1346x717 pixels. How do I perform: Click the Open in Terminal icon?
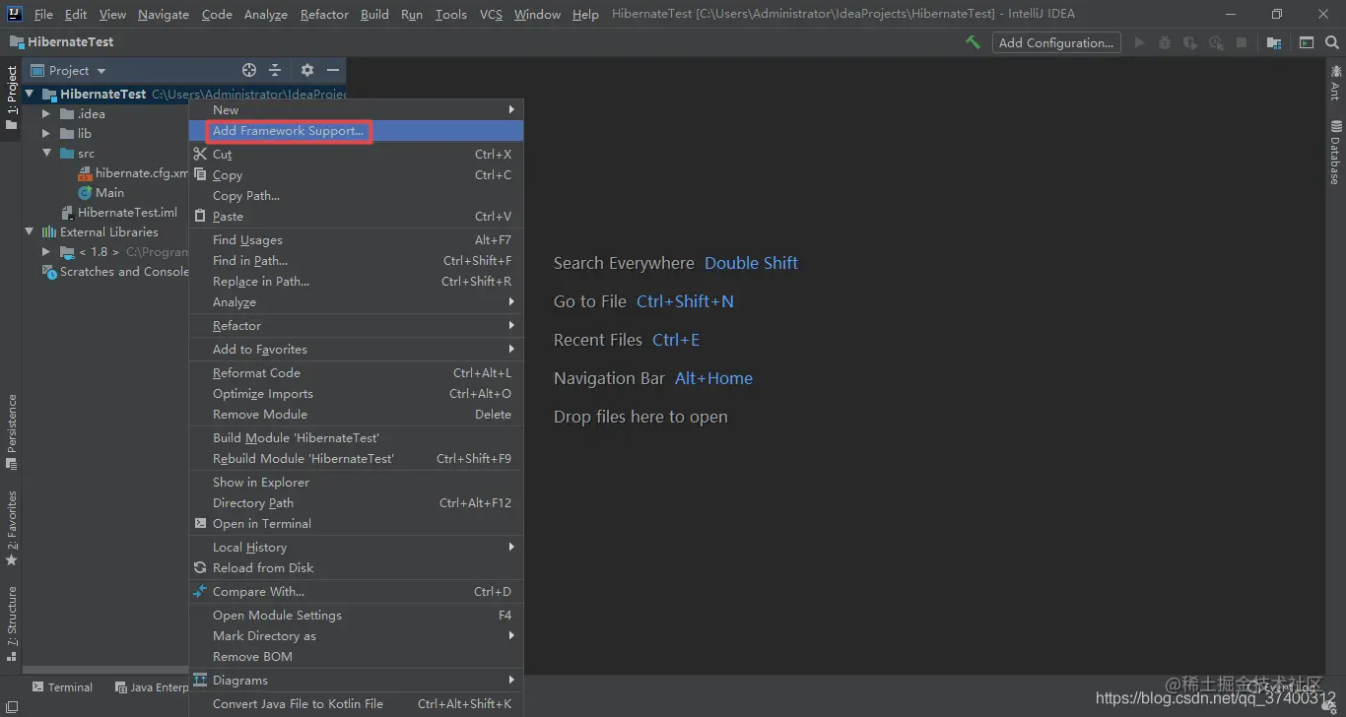pos(201,523)
